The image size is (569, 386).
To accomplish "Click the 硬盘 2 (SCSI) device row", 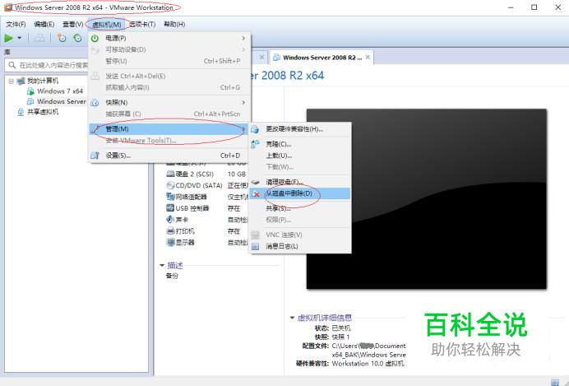I will point(206,174).
